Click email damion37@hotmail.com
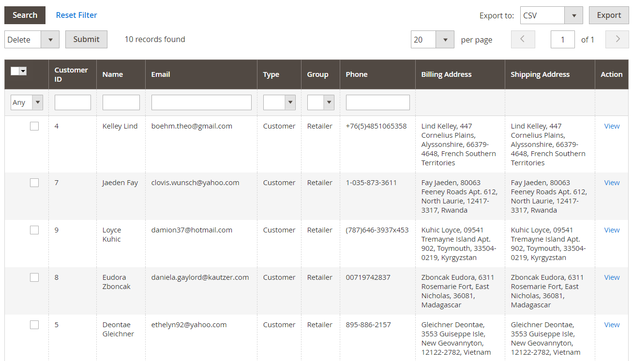 pyautogui.click(x=192, y=230)
